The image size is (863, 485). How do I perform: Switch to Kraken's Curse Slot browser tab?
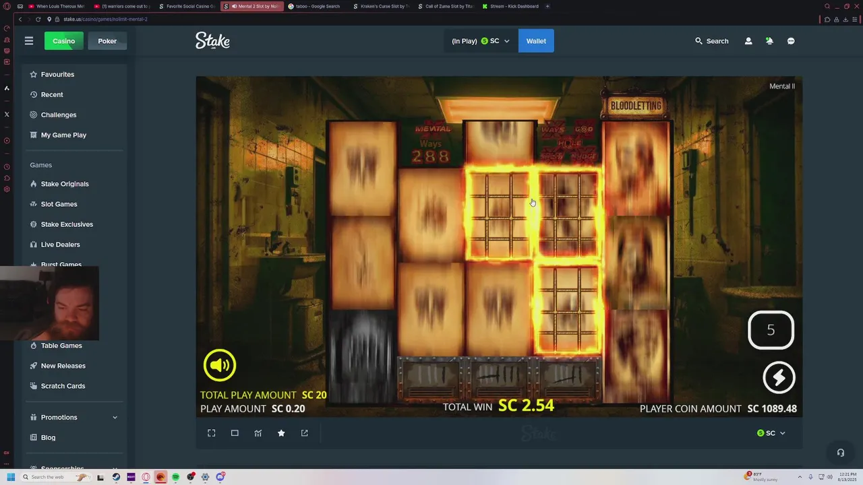click(382, 6)
